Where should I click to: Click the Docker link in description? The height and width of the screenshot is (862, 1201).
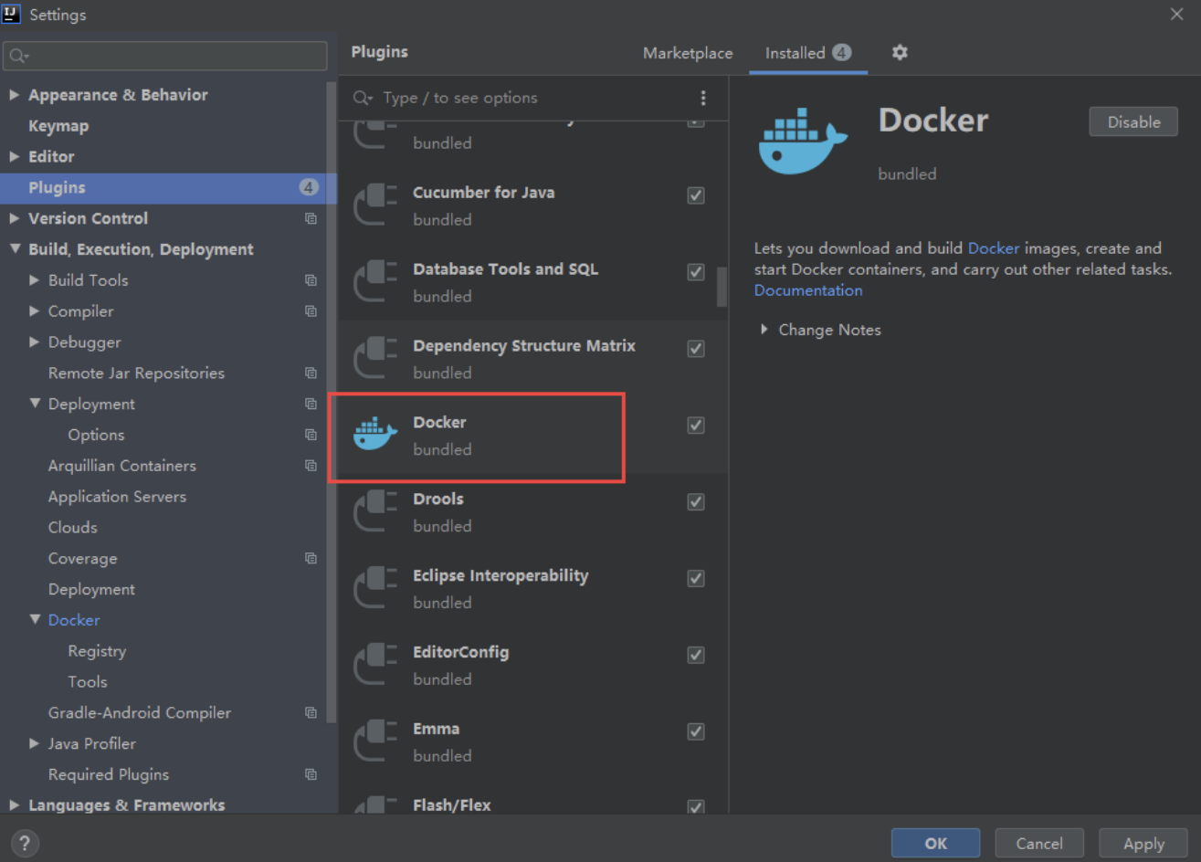(994, 248)
